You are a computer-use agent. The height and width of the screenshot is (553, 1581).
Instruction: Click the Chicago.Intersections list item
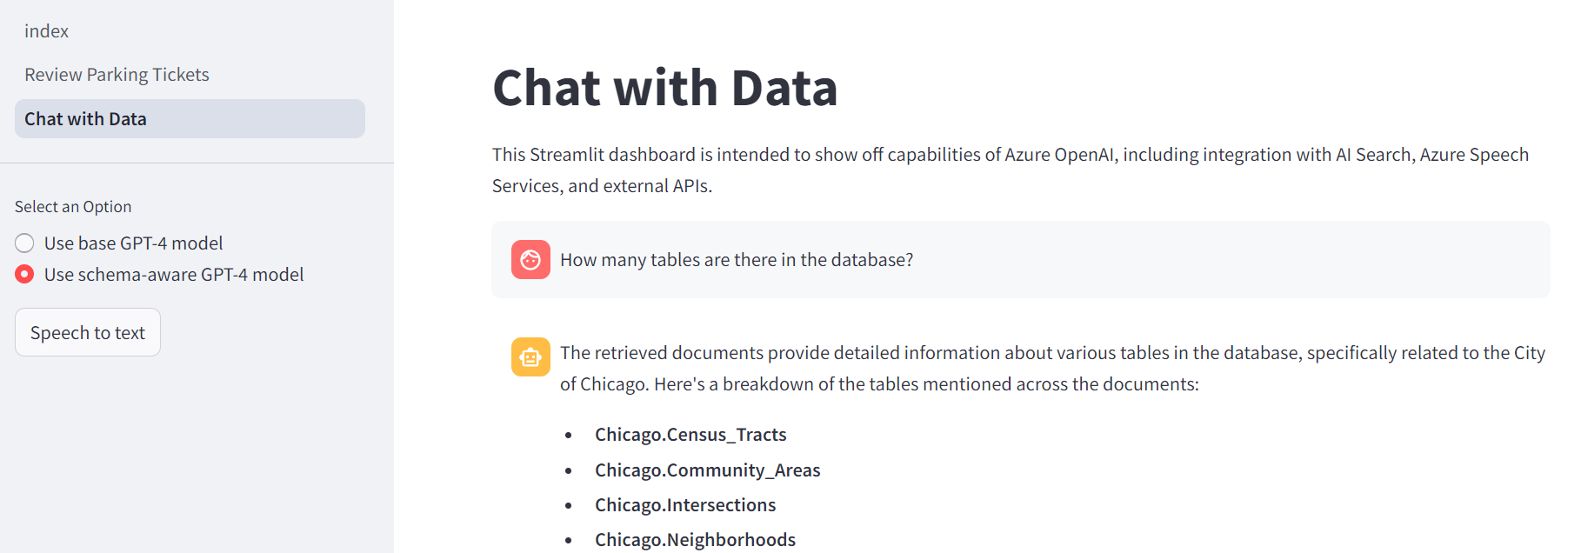(x=685, y=505)
